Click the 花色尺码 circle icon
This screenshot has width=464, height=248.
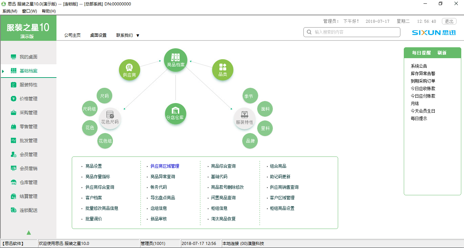[x=110, y=118]
